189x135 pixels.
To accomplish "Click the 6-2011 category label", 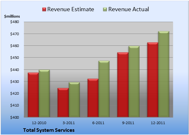I will [98, 123].
